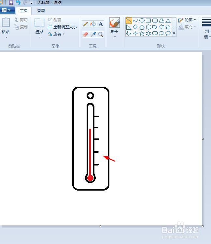
Task: Open the Customize Quick Access Toolbar dropdown
Action: coord(31,3)
